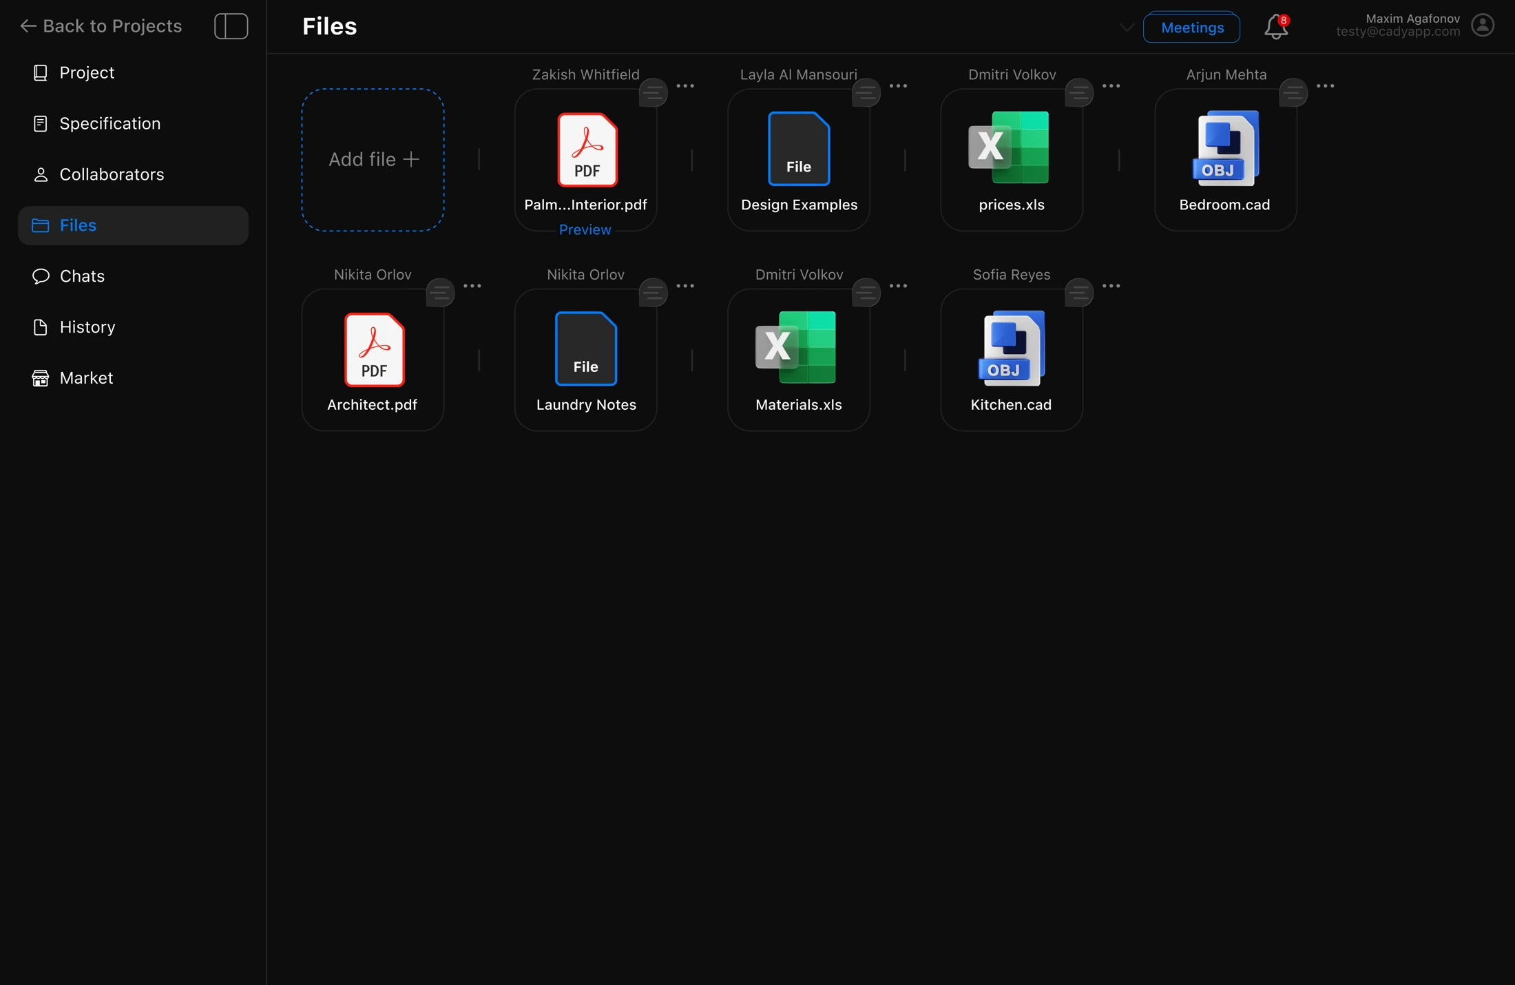The width and height of the screenshot is (1515, 985).
Task: Select the Palm...Interior.pdf PDF icon
Action: pyautogui.click(x=587, y=149)
